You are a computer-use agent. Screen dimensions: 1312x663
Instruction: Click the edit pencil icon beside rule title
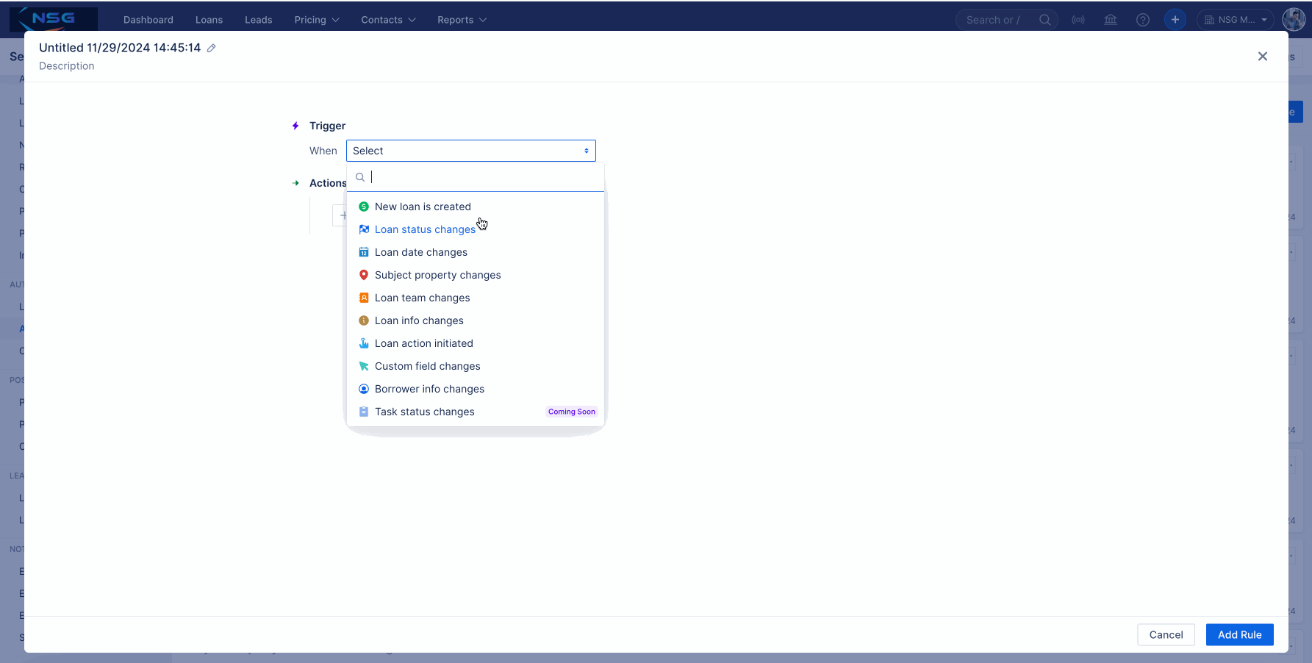[211, 48]
